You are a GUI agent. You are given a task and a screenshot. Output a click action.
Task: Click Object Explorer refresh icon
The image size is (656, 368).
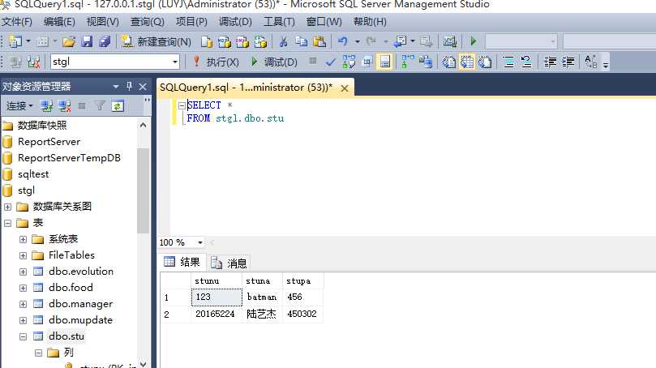118,106
